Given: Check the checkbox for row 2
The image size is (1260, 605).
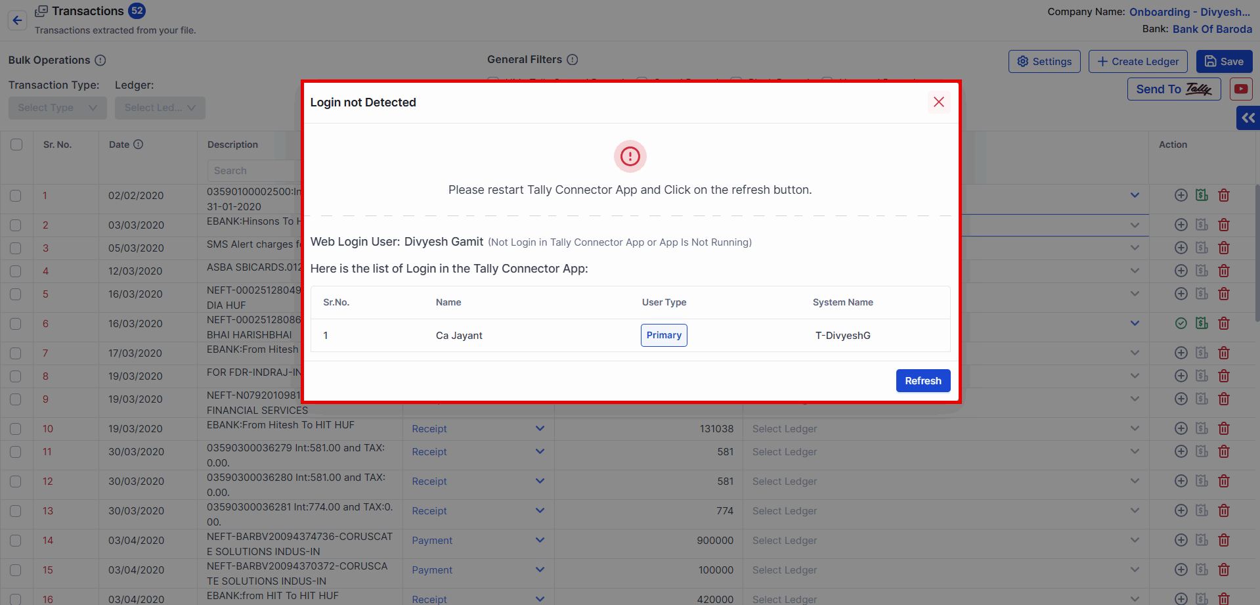Looking at the screenshot, I should coord(16,225).
